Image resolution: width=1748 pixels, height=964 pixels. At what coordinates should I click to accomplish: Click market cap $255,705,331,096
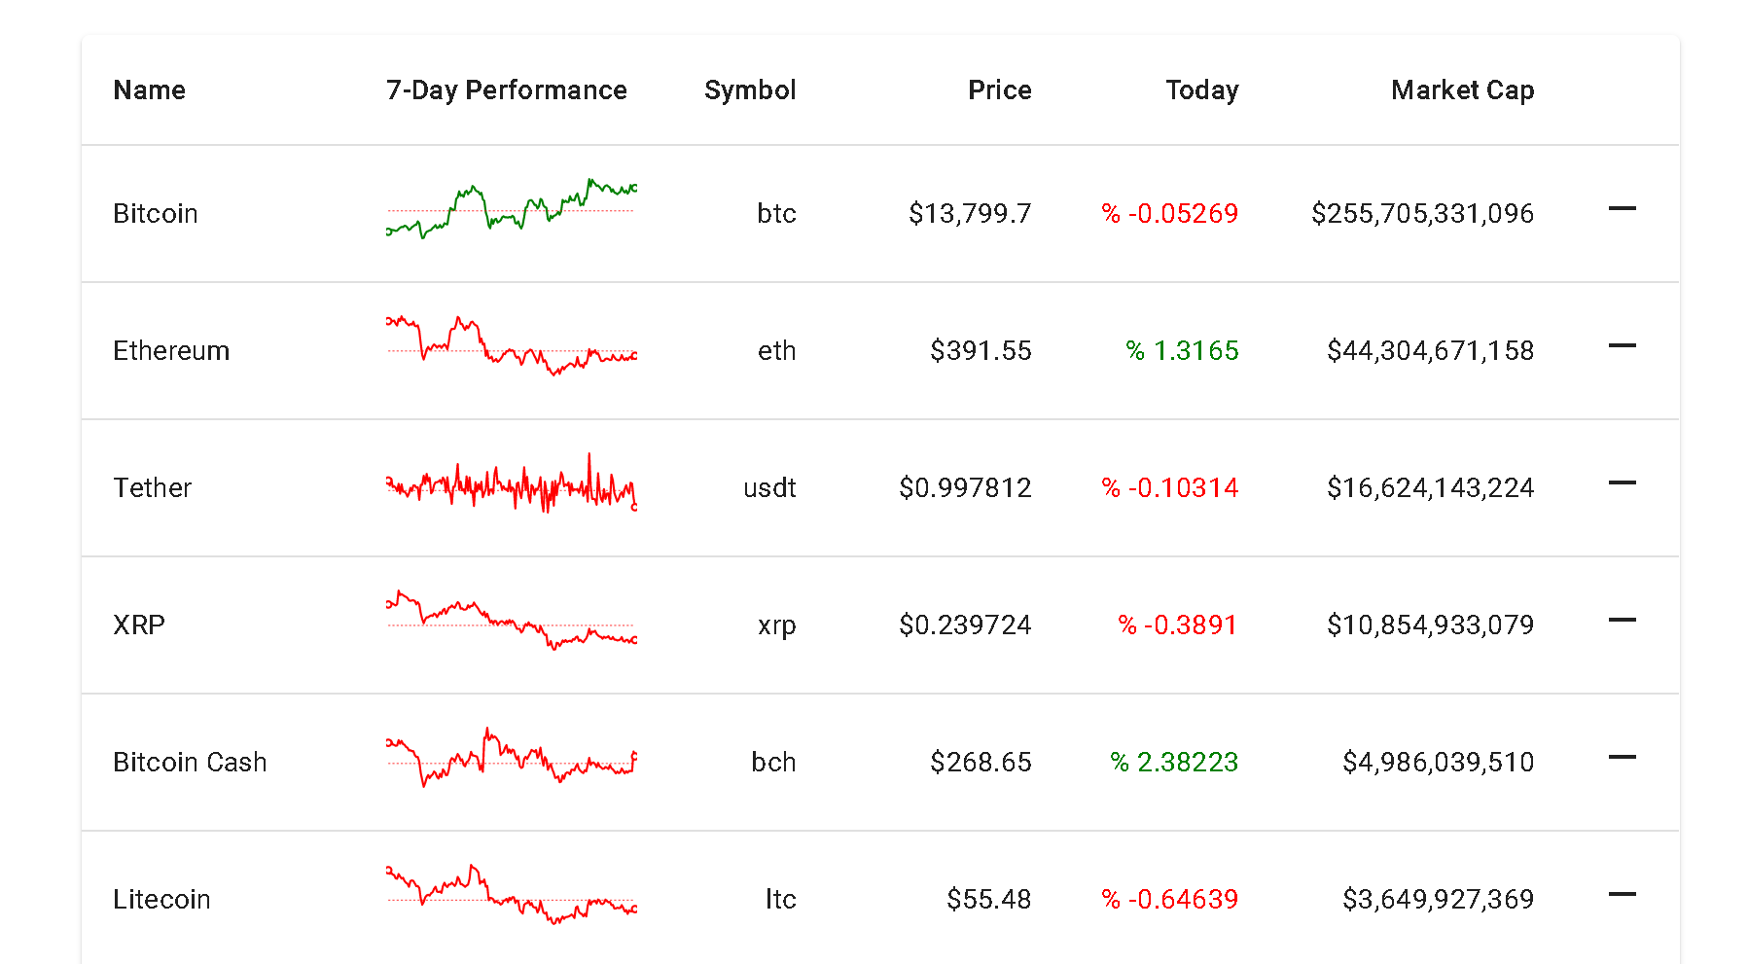pyautogui.click(x=1423, y=214)
